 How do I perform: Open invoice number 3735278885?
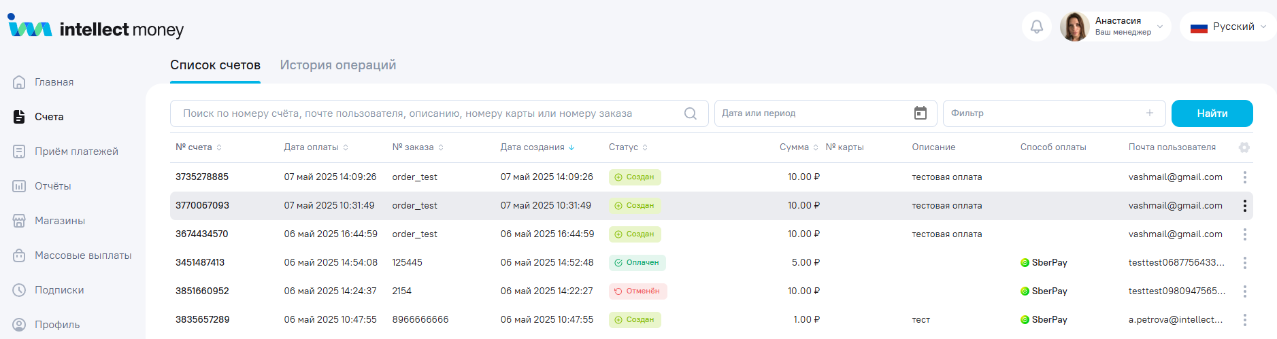tap(202, 177)
